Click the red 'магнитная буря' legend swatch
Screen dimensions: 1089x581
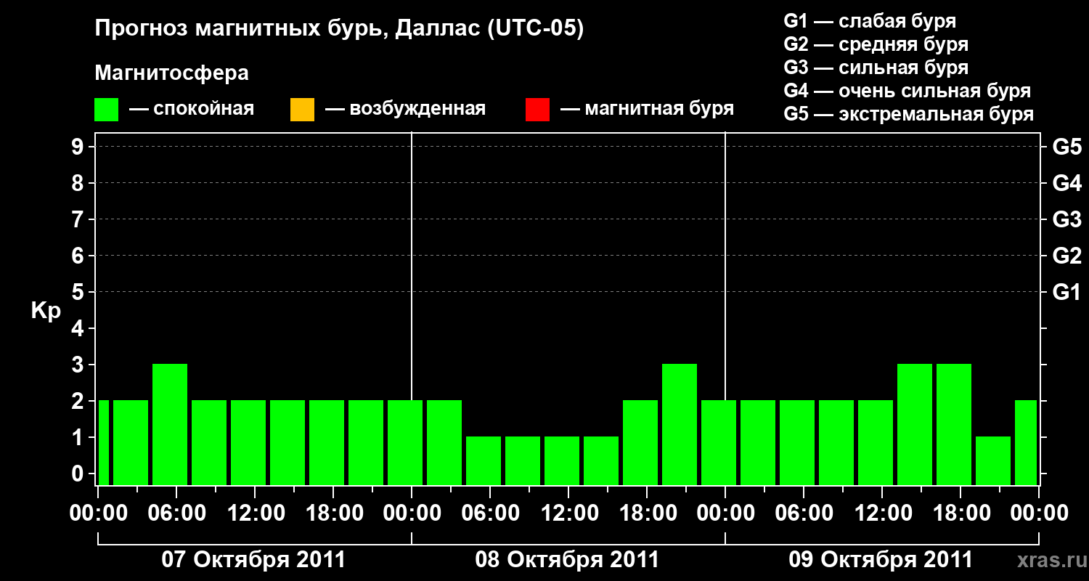click(x=537, y=110)
